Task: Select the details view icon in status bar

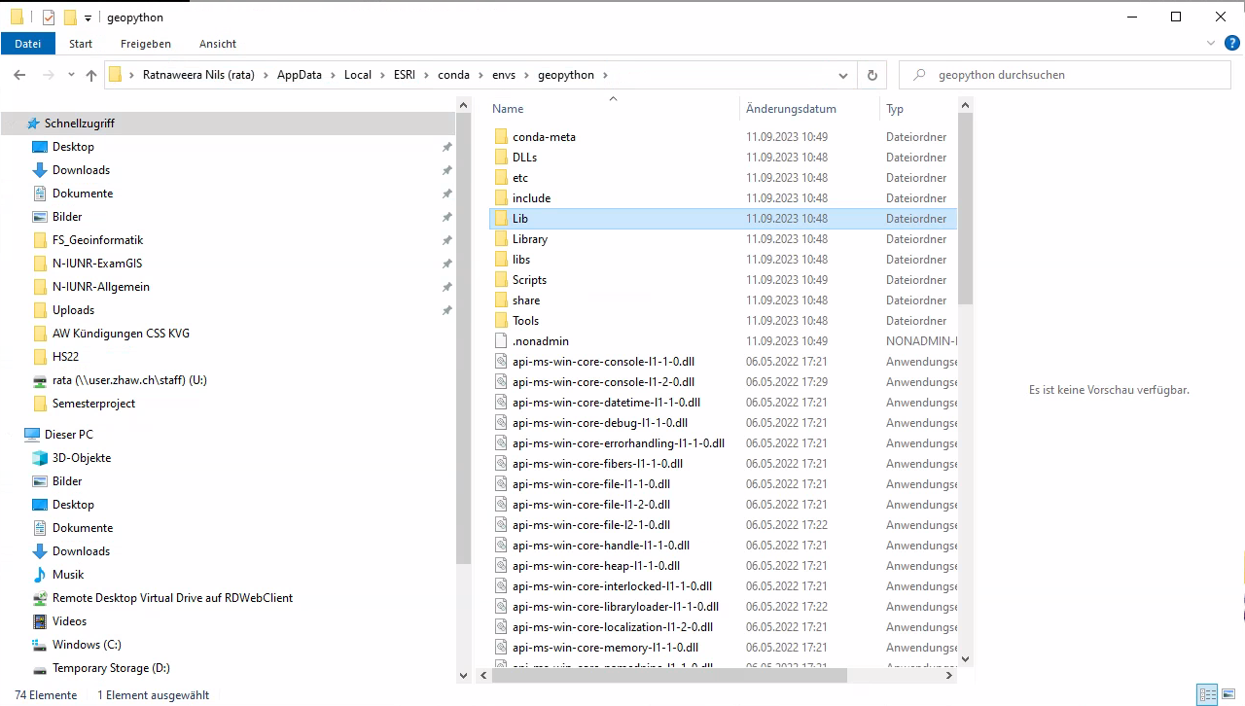Action: click(x=1207, y=694)
